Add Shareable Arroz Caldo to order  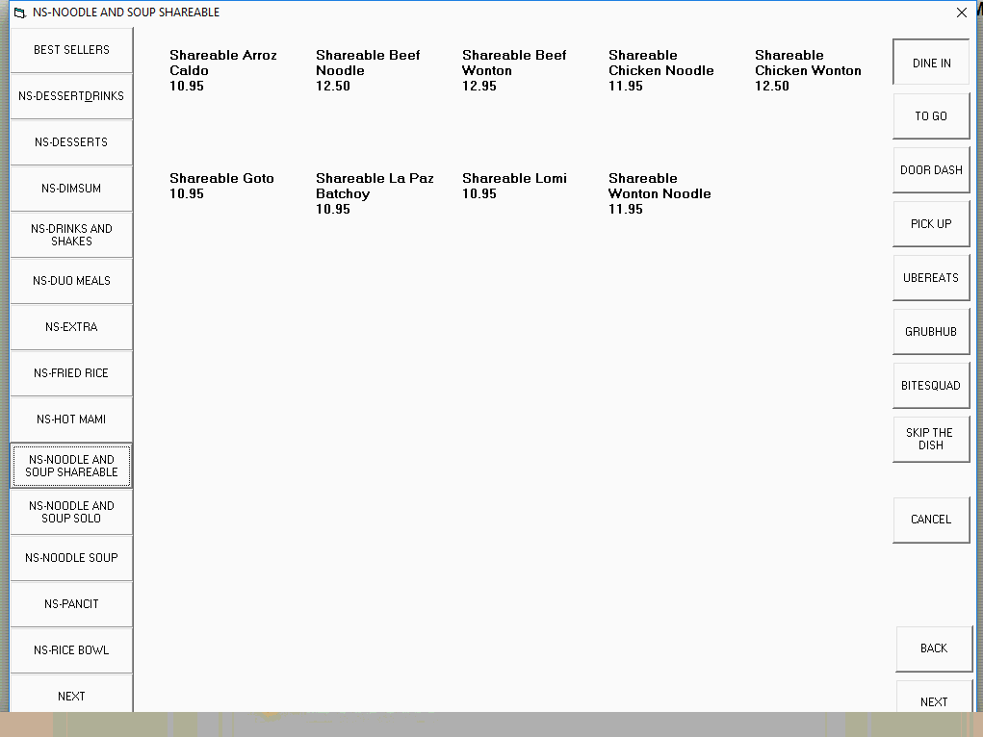[223, 70]
